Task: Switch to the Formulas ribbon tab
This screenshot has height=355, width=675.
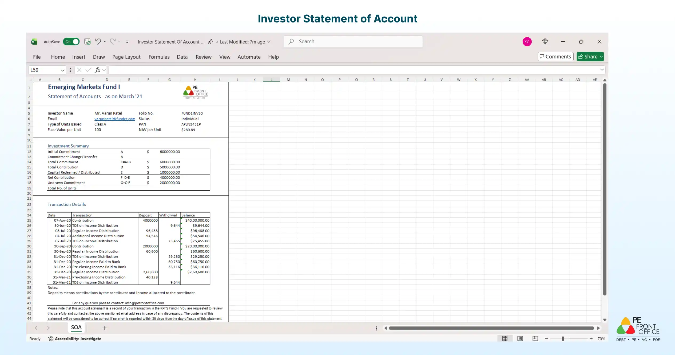Action: (x=159, y=57)
